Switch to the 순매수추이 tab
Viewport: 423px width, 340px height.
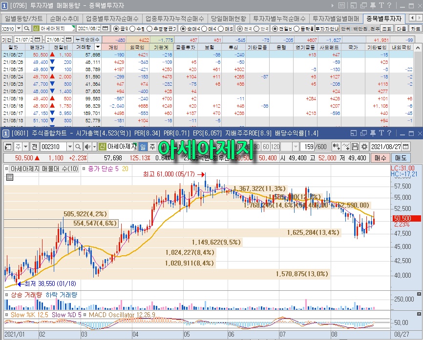pos(64,19)
